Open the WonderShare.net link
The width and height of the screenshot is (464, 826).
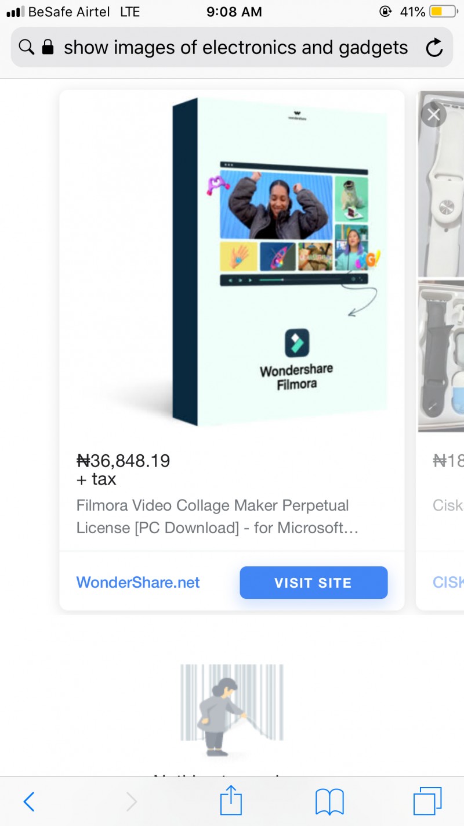[x=137, y=582]
